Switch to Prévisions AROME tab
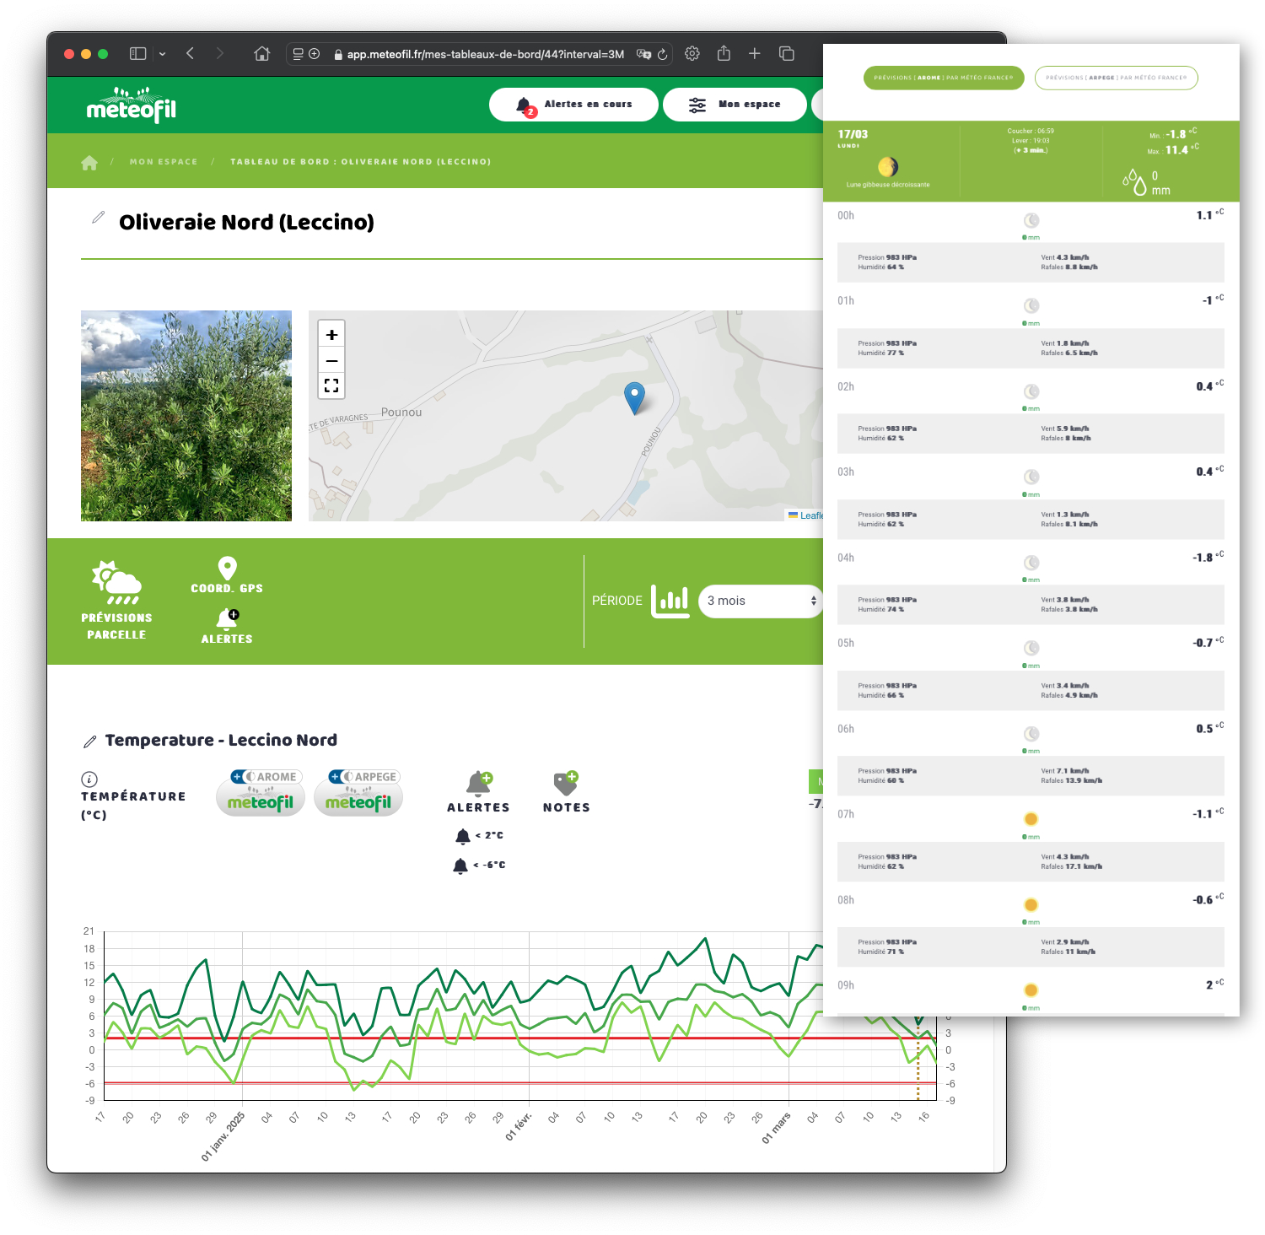The height and width of the screenshot is (1235, 1265). pyautogui.click(x=944, y=78)
